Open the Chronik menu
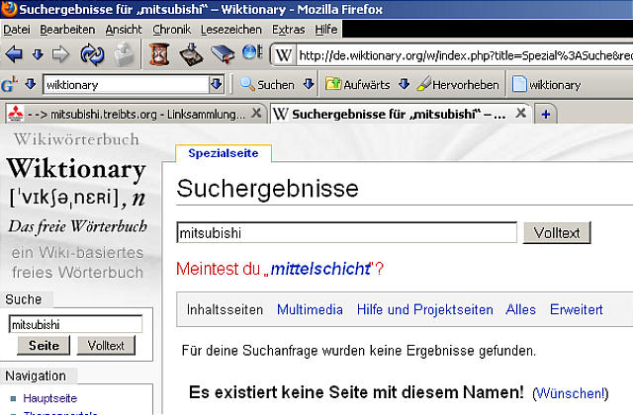Viewport: 633px width, 415px height. pos(171,30)
